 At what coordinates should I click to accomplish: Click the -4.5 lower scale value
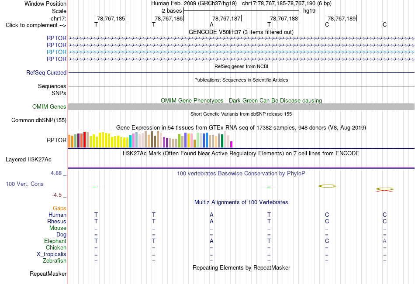click(57, 195)
